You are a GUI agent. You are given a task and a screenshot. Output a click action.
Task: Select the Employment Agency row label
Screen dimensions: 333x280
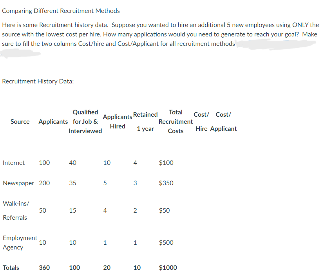click(20, 242)
